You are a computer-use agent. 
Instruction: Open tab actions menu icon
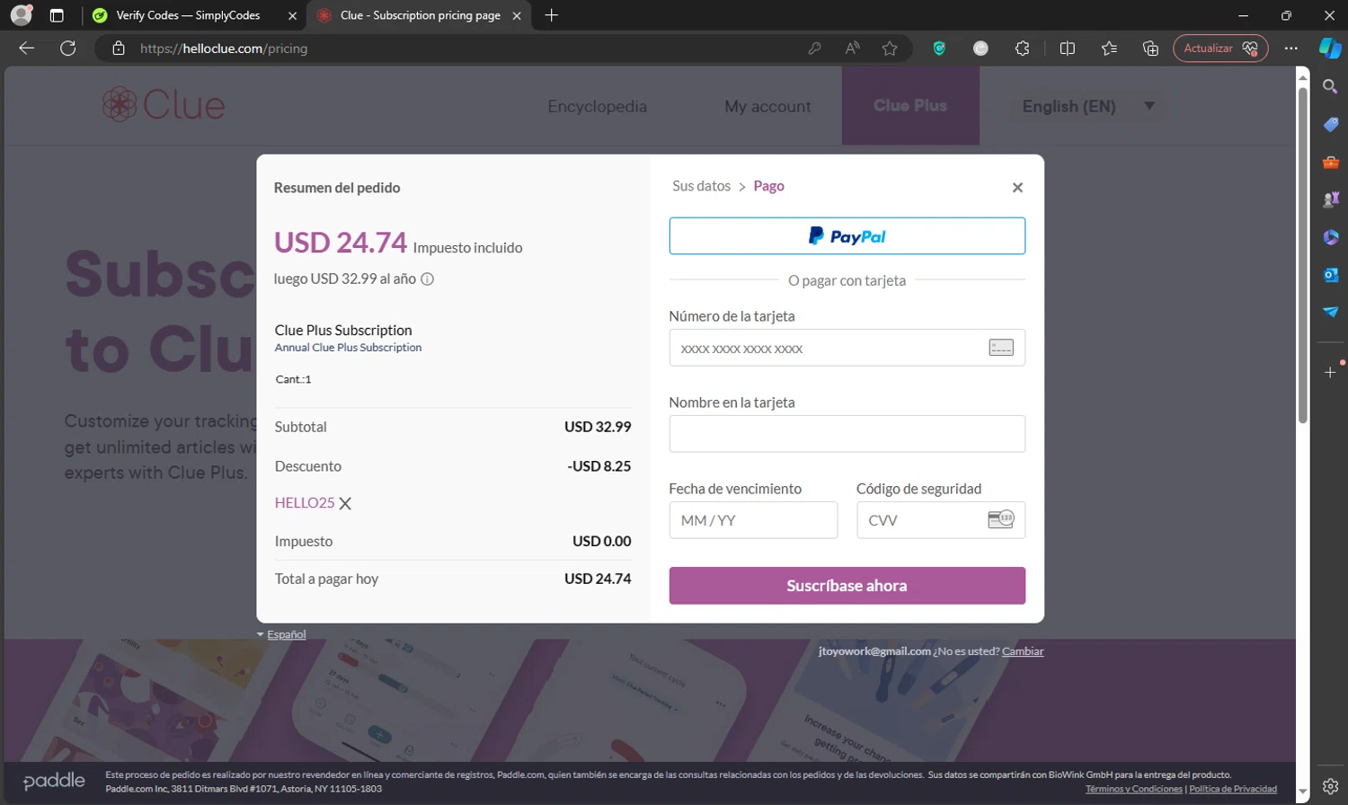[x=57, y=15]
